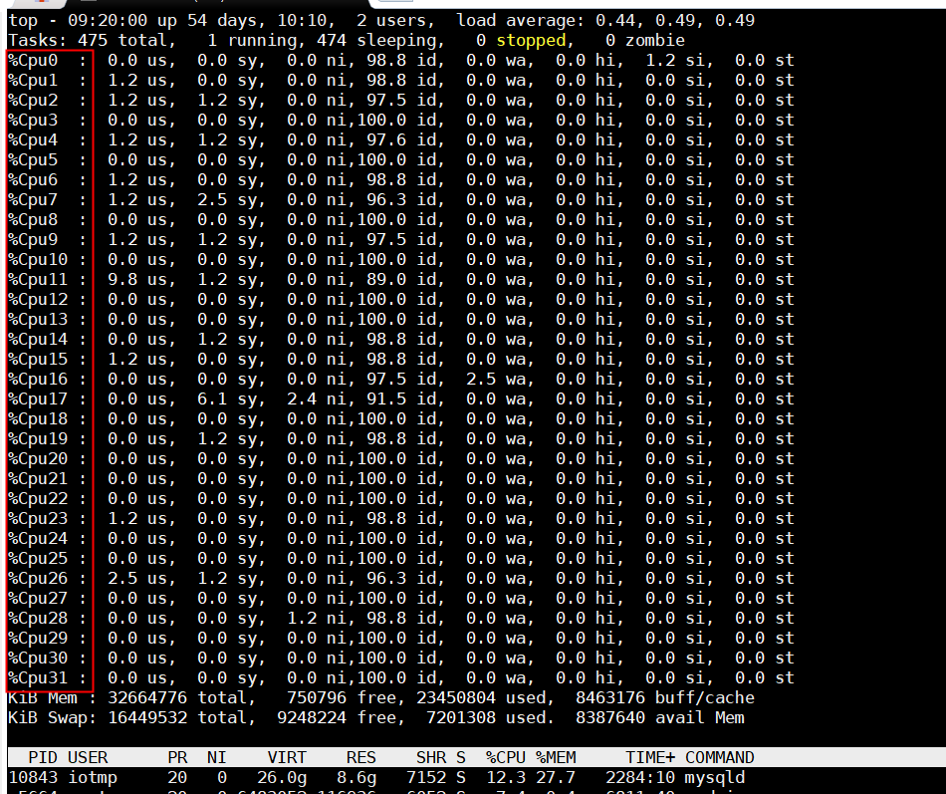Click the COMMAND column header
This screenshot has width=946, height=794.
tap(720, 757)
